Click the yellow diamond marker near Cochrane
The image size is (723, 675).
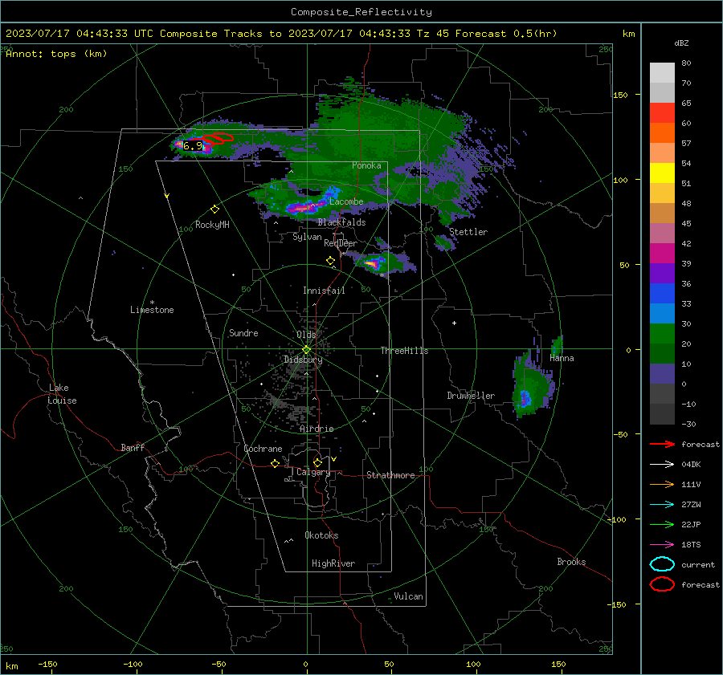(275, 463)
